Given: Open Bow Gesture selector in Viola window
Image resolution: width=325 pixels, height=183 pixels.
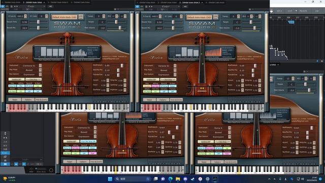Looking at the screenshot, I should 95,137.
